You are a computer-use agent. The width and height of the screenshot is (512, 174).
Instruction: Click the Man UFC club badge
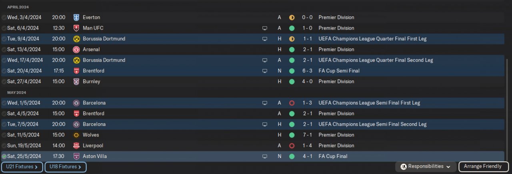pyautogui.click(x=76, y=28)
